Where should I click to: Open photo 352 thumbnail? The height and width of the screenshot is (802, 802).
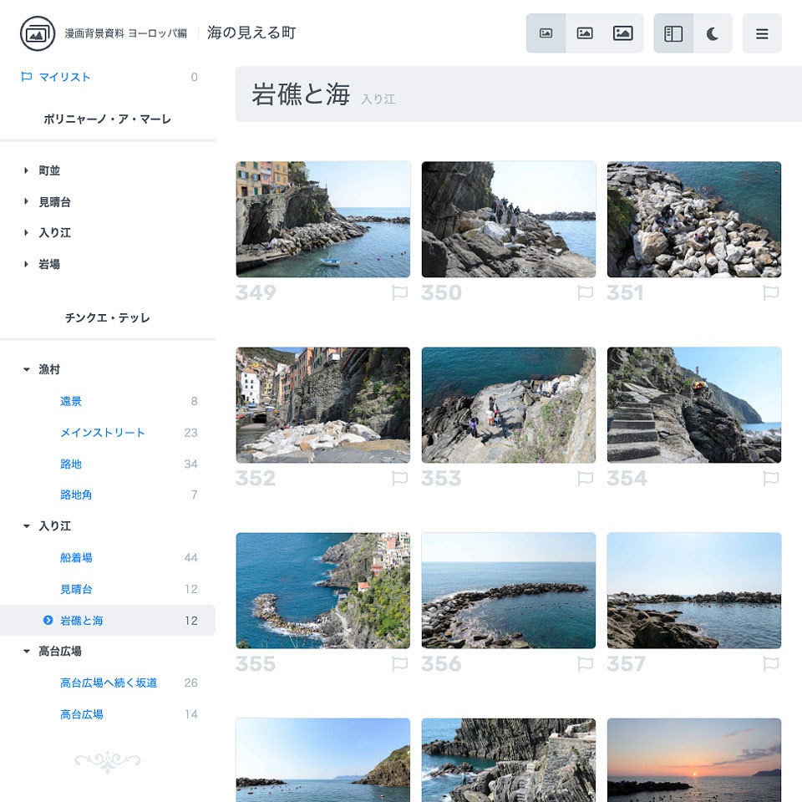[x=322, y=404]
